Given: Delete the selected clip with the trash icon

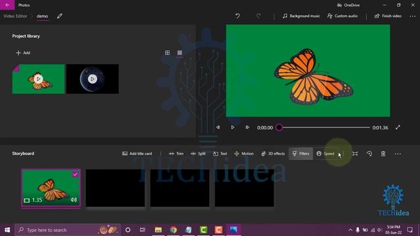Looking at the screenshot, I should pyautogui.click(x=383, y=153).
